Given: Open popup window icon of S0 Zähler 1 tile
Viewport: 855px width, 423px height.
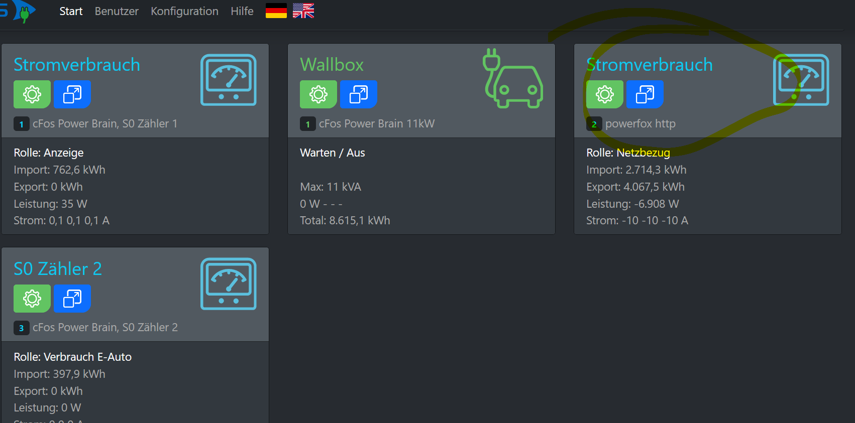Looking at the screenshot, I should 72,94.
